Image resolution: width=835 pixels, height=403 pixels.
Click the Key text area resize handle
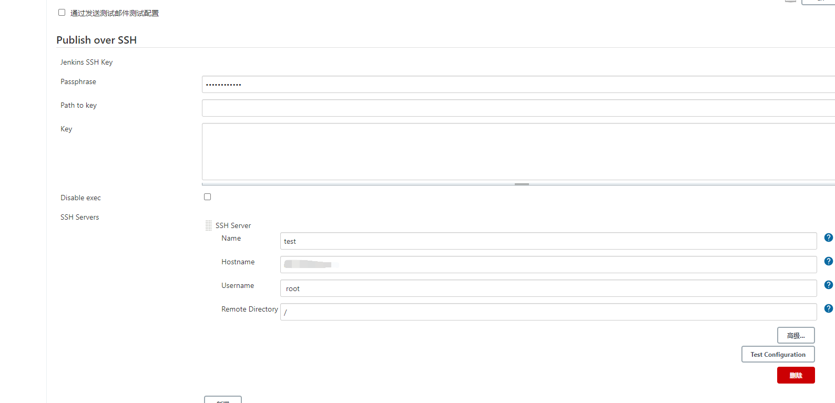coord(522,184)
